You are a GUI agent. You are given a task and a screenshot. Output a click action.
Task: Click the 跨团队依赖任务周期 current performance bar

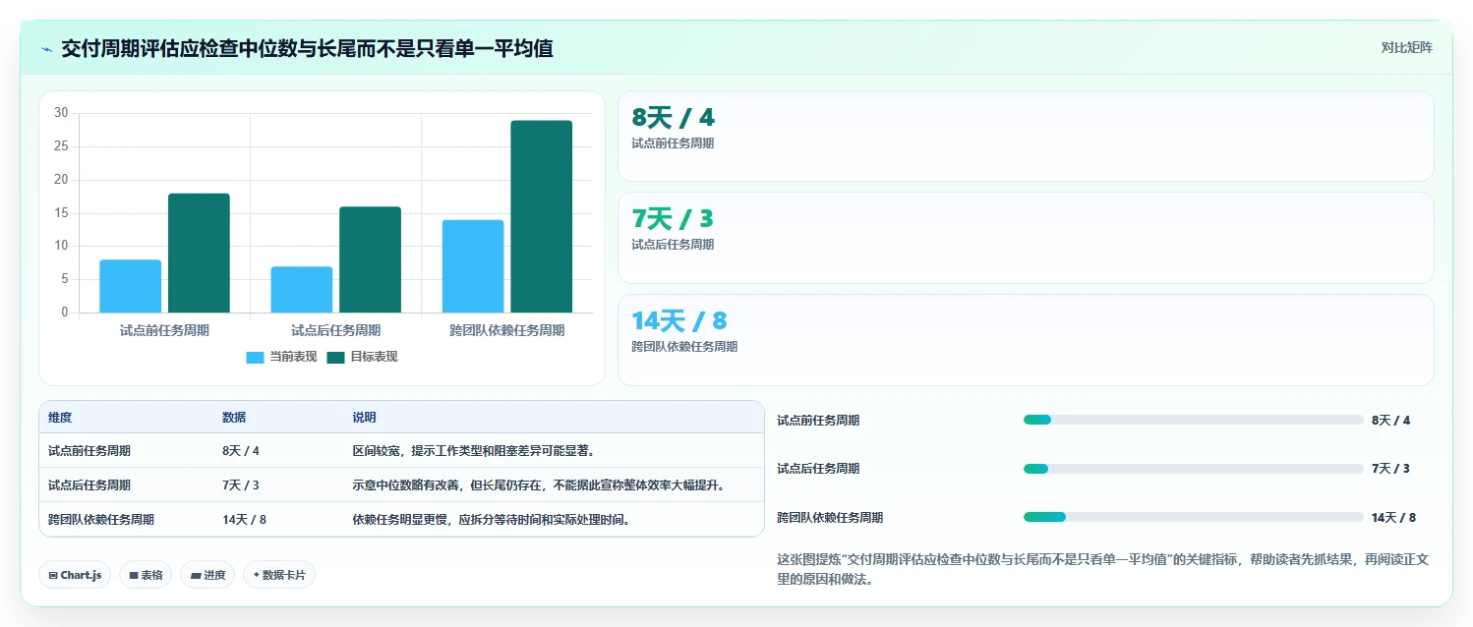click(x=473, y=266)
